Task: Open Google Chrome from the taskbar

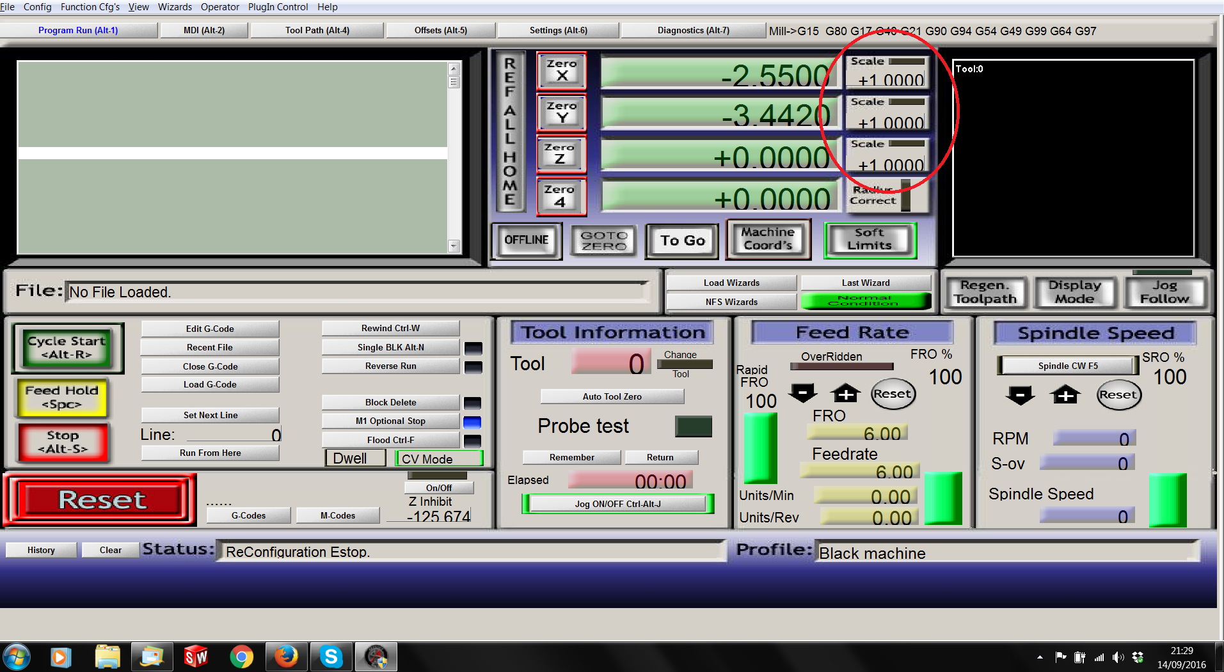Action: pyautogui.click(x=241, y=657)
